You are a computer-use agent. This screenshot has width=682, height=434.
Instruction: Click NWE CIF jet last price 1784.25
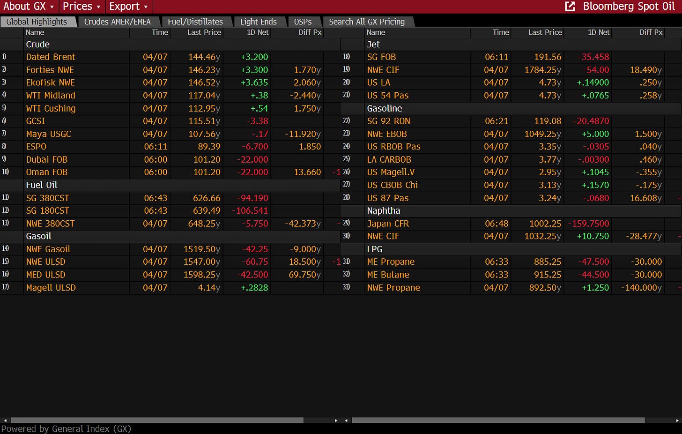click(543, 70)
